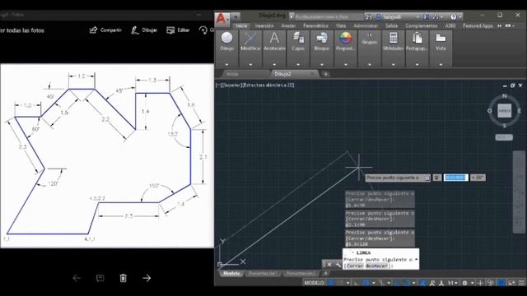Click the Cerrar option in command line
The image size is (527, 296).
point(355,266)
